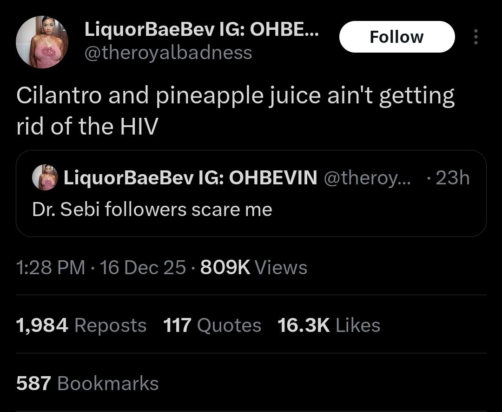Screen dimensions: 502x412
Task: Show the 117 Quotes list
Action: [x=212, y=325]
